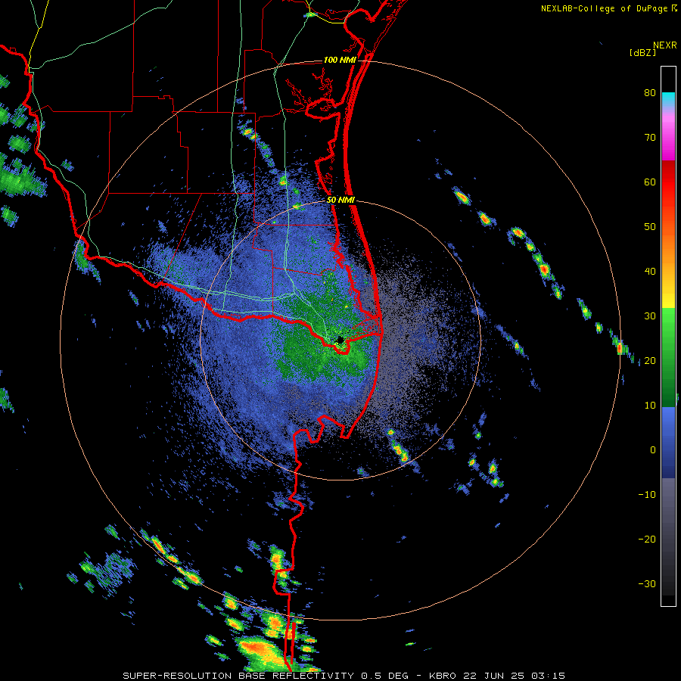The height and width of the screenshot is (681, 681).
Task: Click the red band of the dBZ color bar
Action: tap(668, 182)
